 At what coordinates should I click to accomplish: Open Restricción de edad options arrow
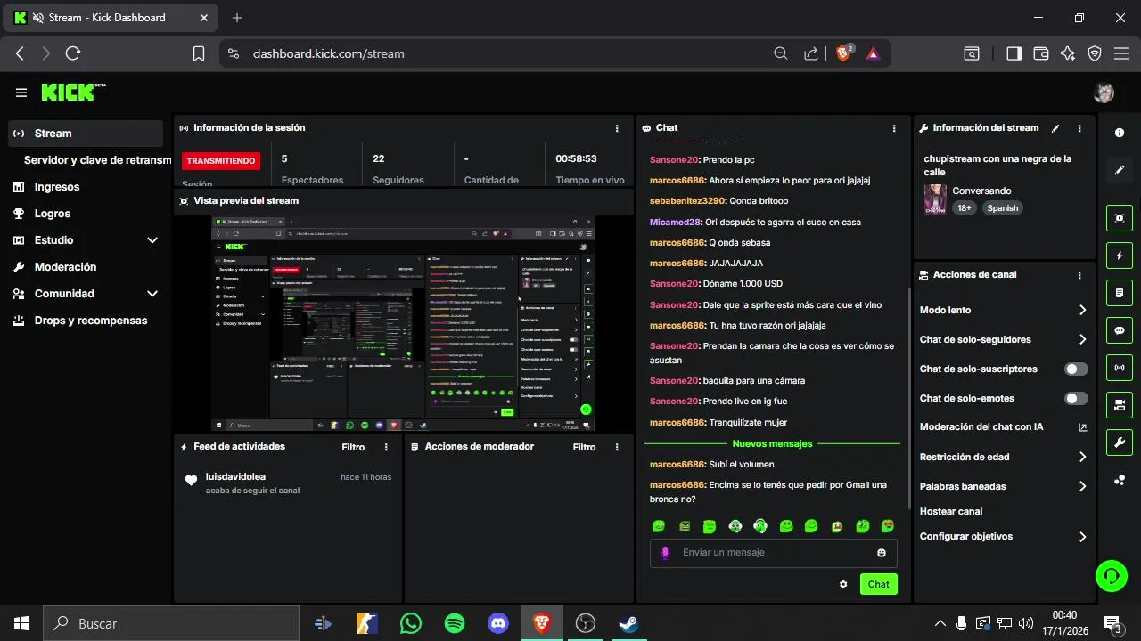(x=1082, y=457)
